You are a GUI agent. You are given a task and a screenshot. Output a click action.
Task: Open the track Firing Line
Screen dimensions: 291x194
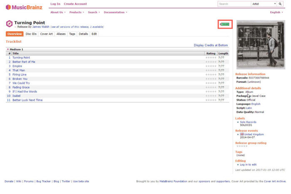point(19,75)
